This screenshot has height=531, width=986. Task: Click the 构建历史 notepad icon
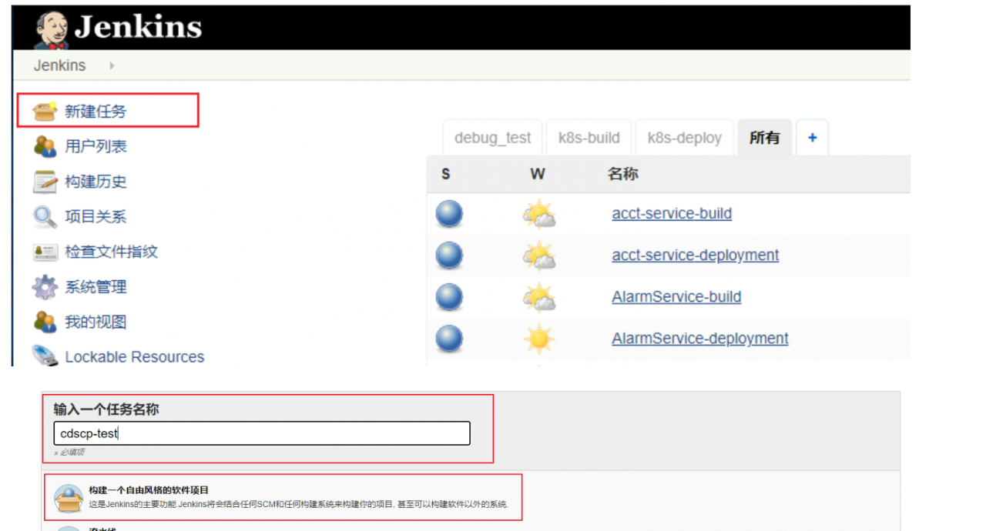point(45,182)
